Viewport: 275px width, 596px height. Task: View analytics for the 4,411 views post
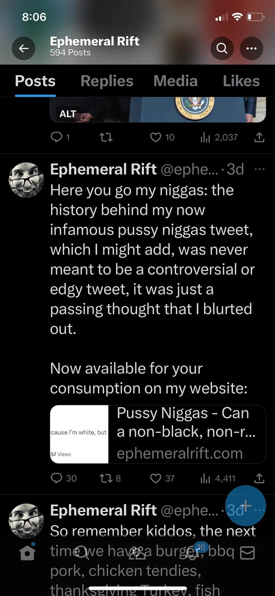point(218,478)
